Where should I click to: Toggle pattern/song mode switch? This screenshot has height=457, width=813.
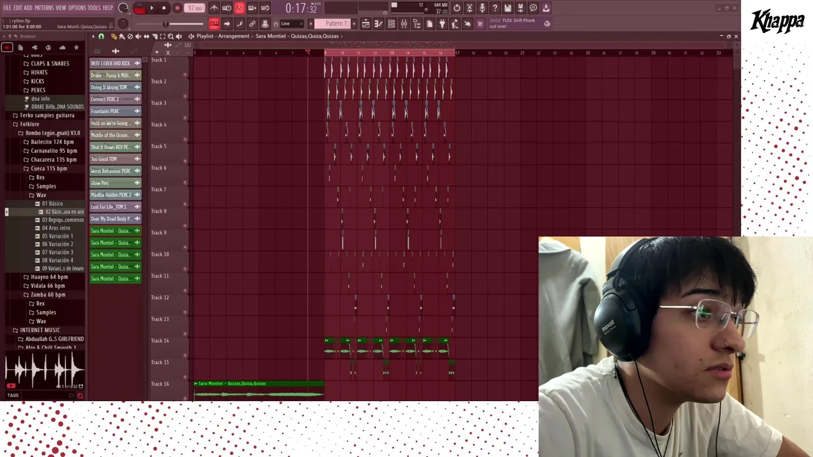tap(139, 8)
